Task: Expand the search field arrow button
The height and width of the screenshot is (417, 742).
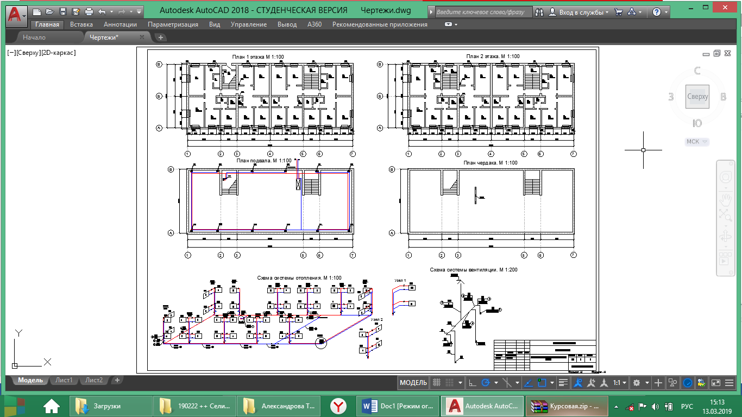Action: (431, 11)
